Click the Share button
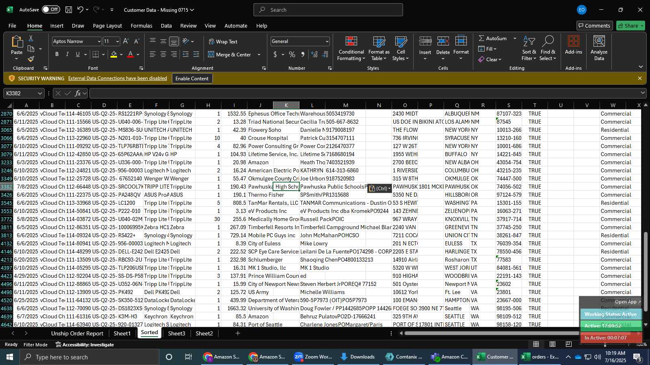The width and height of the screenshot is (650, 365). 630,26
